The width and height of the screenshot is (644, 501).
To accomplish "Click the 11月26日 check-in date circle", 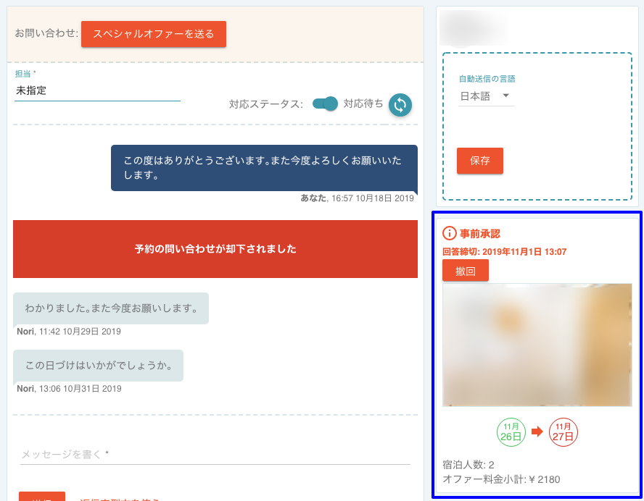I will coord(511,432).
